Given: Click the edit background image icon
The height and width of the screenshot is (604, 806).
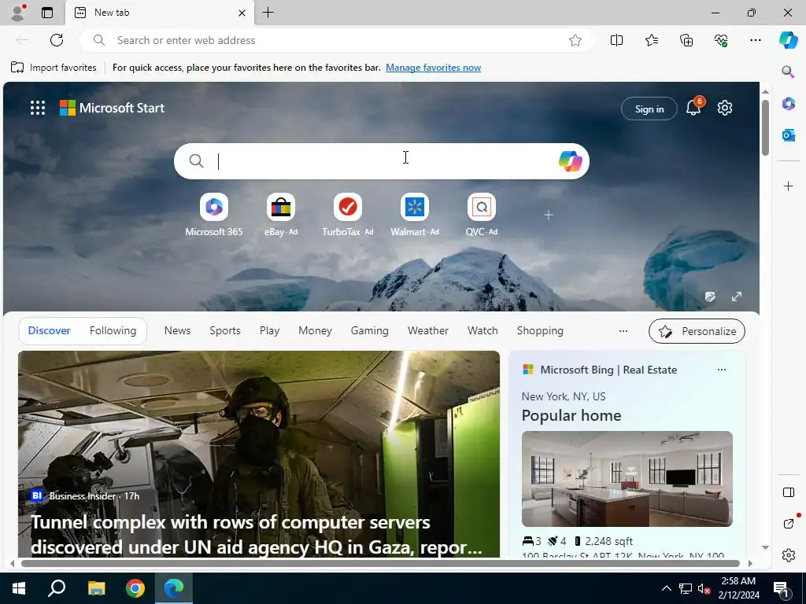Looking at the screenshot, I should [710, 296].
